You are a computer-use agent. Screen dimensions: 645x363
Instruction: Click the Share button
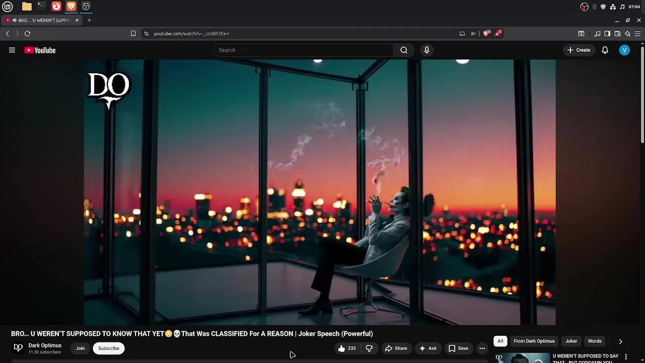coord(396,348)
